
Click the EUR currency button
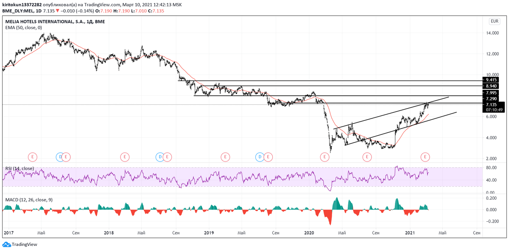pyautogui.click(x=494, y=21)
